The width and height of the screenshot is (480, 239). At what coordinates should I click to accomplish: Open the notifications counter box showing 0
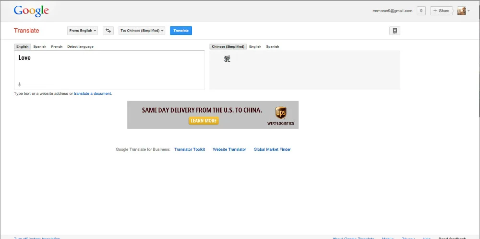tap(421, 11)
